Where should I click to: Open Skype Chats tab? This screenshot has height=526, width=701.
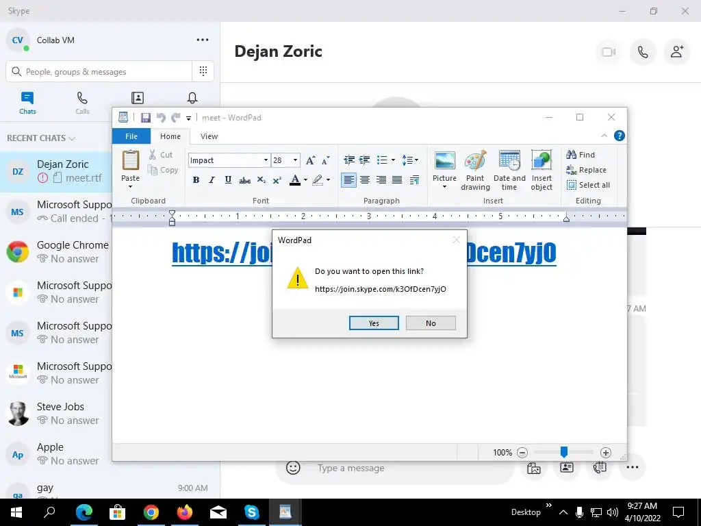point(27,103)
